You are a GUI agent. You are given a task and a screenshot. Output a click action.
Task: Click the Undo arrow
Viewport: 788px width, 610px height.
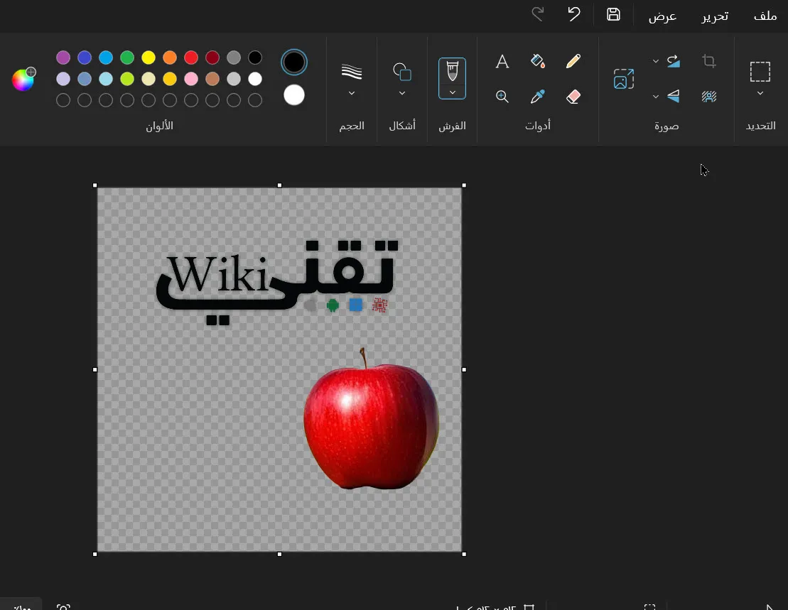click(574, 14)
